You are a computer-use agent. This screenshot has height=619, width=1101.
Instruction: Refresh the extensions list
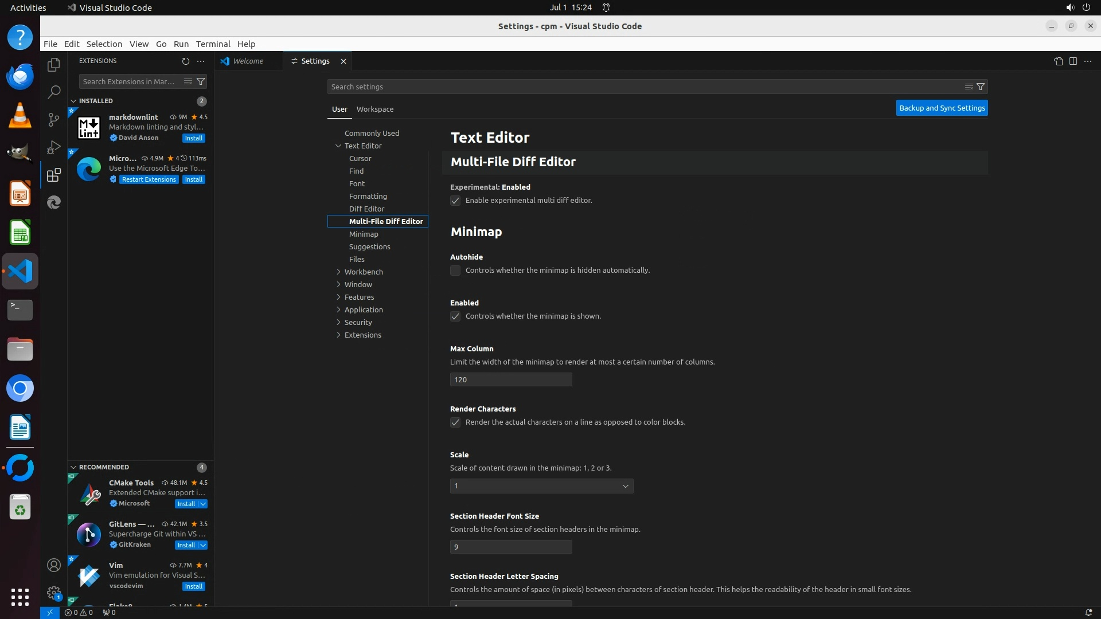point(185,61)
